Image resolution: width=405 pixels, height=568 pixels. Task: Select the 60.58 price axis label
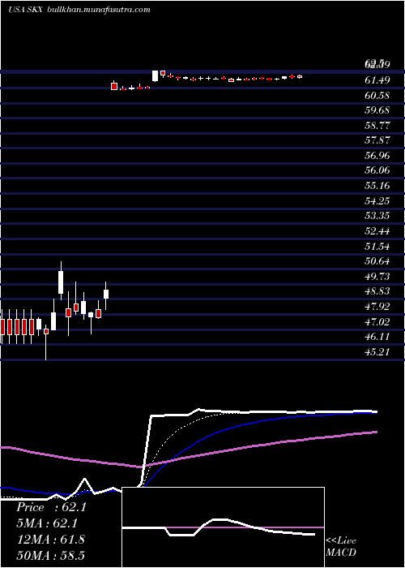[x=377, y=96]
